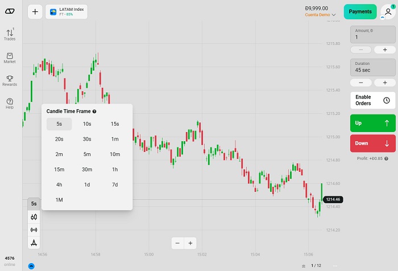Click the Payments button
The image size is (398, 271).
[x=360, y=11]
